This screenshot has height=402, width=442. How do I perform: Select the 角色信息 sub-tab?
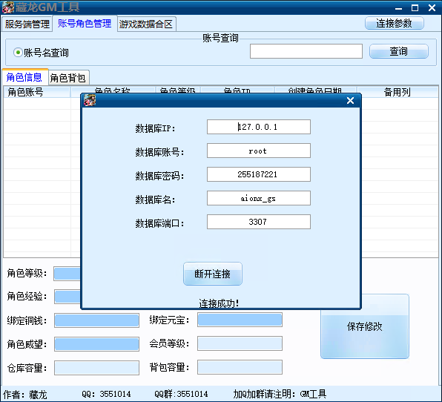[x=24, y=77]
